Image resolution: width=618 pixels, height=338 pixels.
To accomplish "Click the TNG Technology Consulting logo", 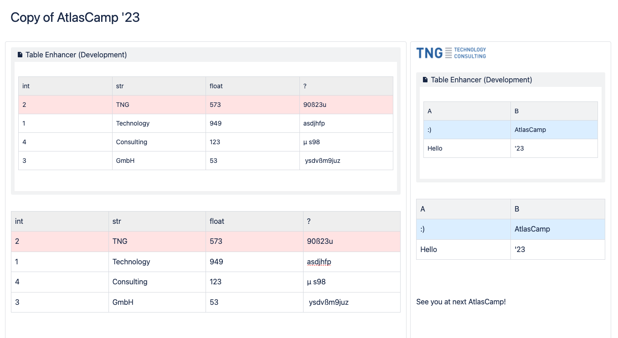I will click(x=451, y=53).
